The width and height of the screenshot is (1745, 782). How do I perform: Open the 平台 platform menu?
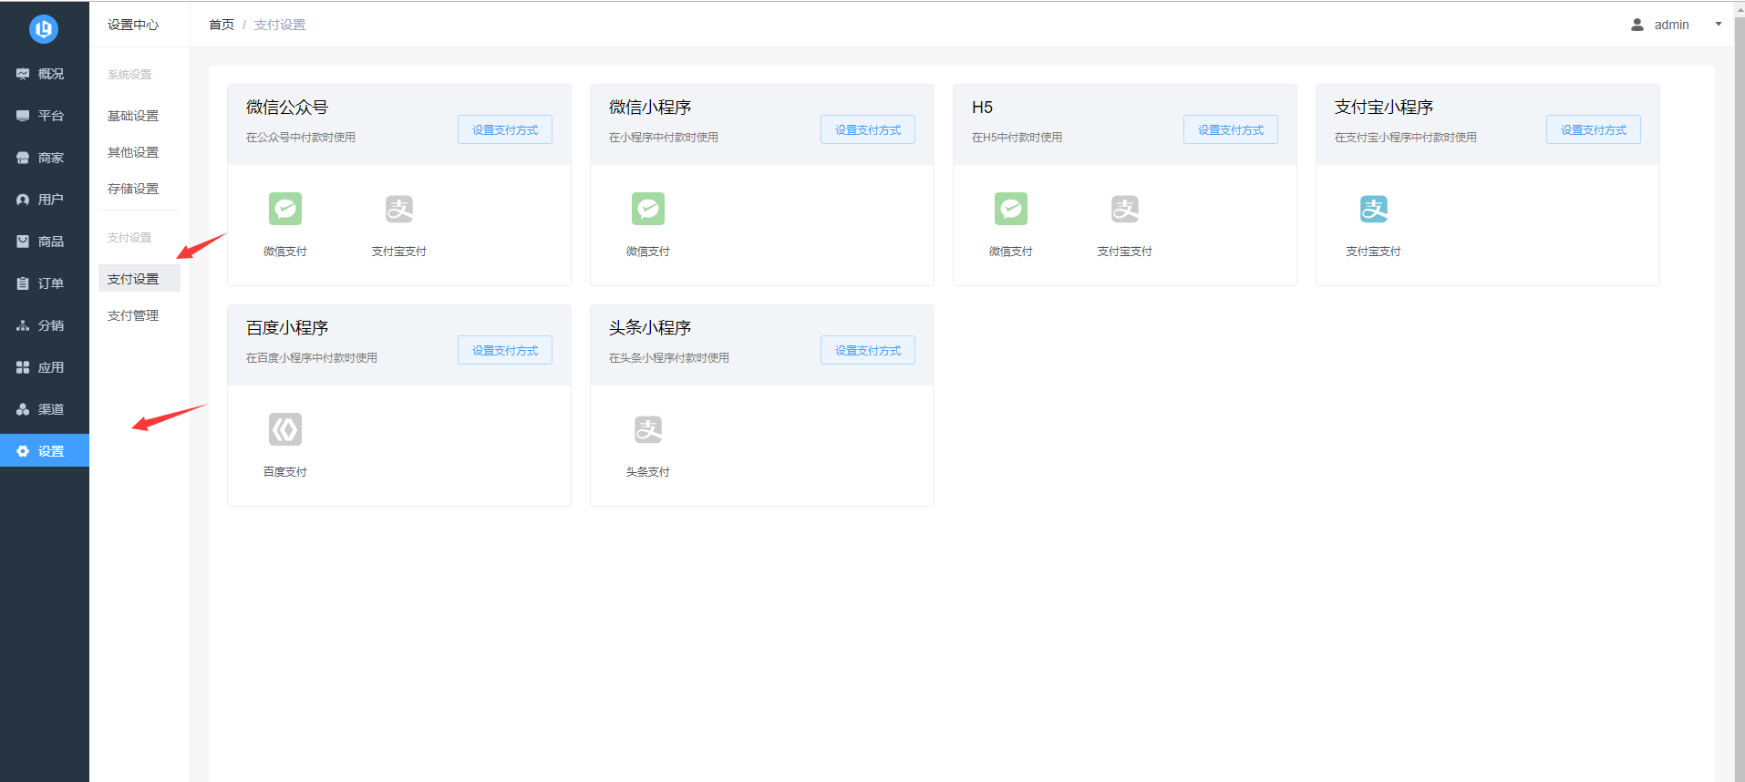coord(45,116)
